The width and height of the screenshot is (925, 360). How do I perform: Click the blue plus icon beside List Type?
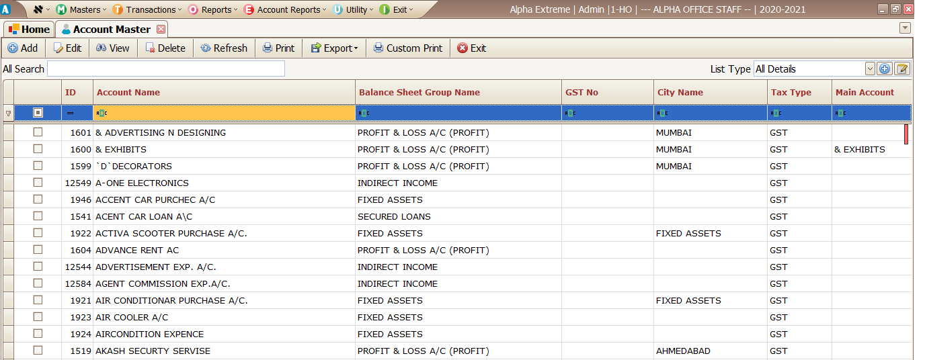[x=885, y=69]
